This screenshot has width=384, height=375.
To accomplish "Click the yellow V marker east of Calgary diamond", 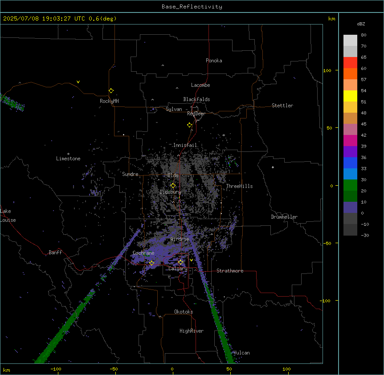I will (191, 260).
